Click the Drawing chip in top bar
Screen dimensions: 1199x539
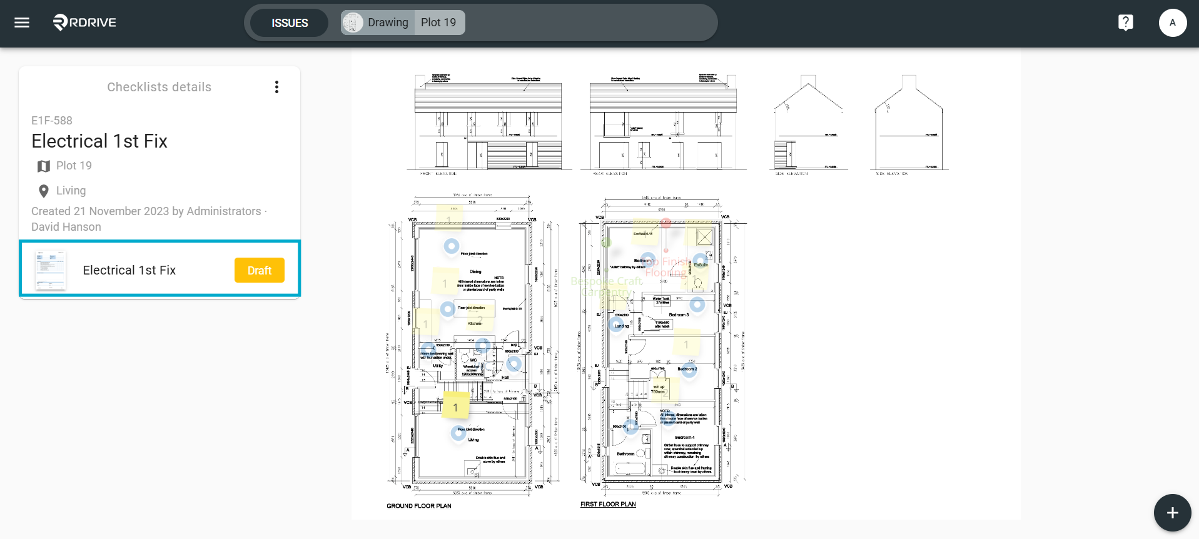click(x=378, y=23)
